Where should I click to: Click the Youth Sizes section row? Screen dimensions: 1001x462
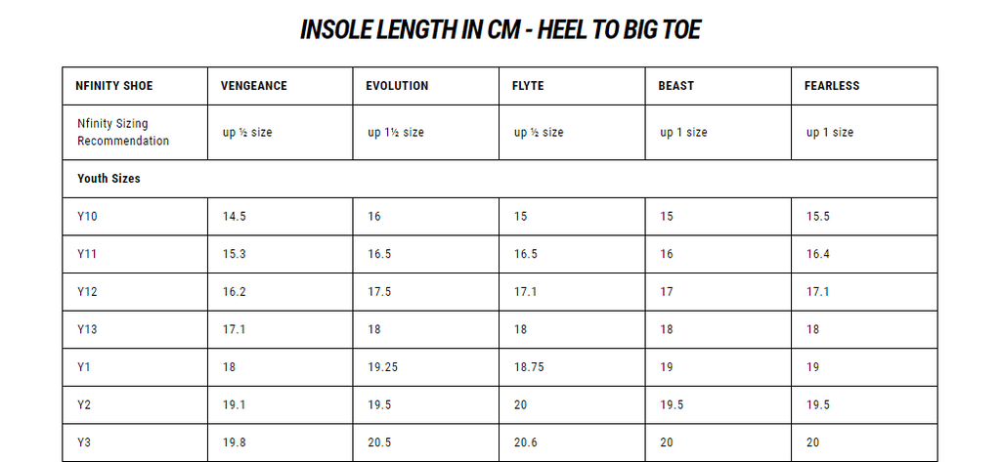[109, 179]
